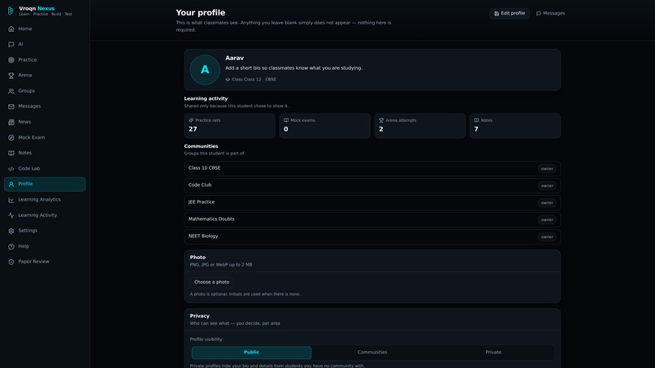This screenshot has width=655, height=368.
Task: Click owner badge on Class 10 CBSE
Action: pos(547,169)
